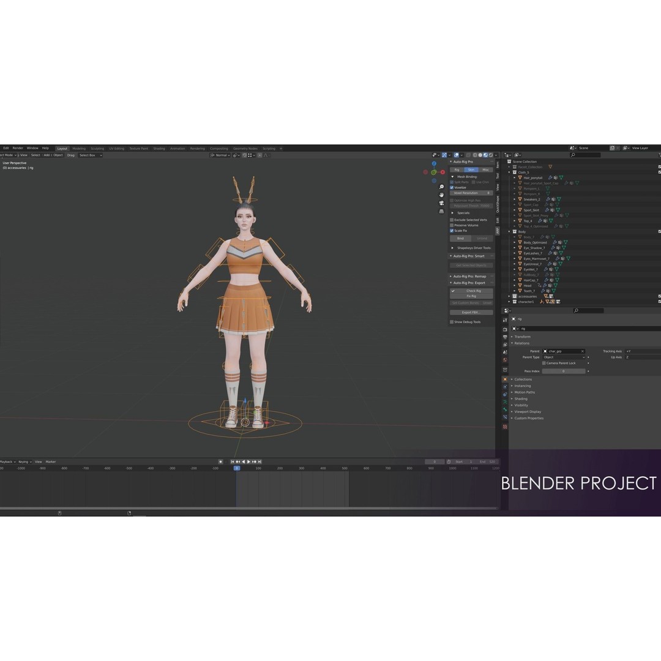The width and height of the screenshot is (661, 661).
Task: Select solid viewport shading mode
Action: (x=480, y=155)
